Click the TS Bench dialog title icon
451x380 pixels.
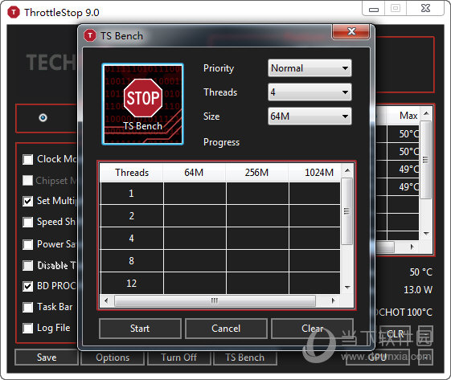(x=90, y=35)
